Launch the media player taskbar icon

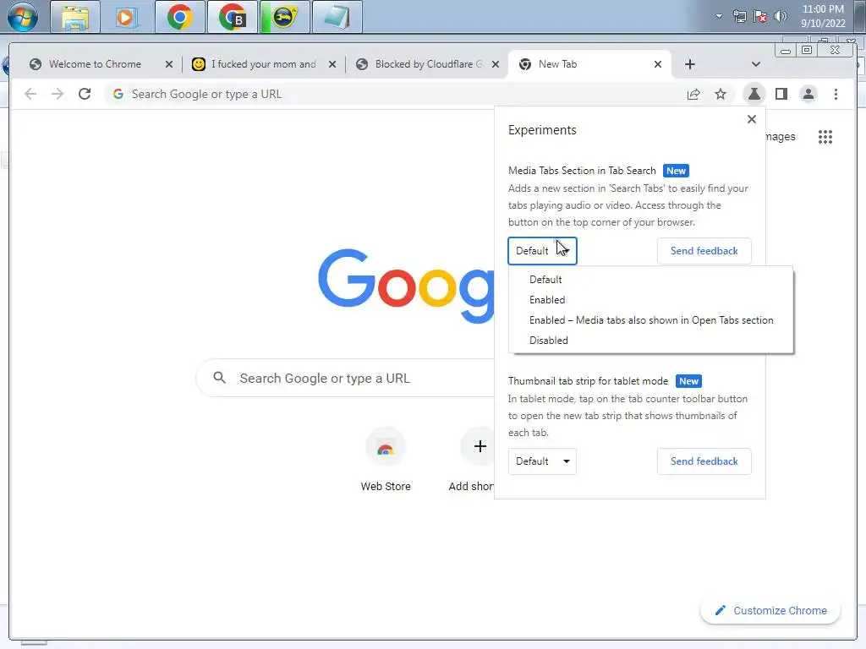127,17
